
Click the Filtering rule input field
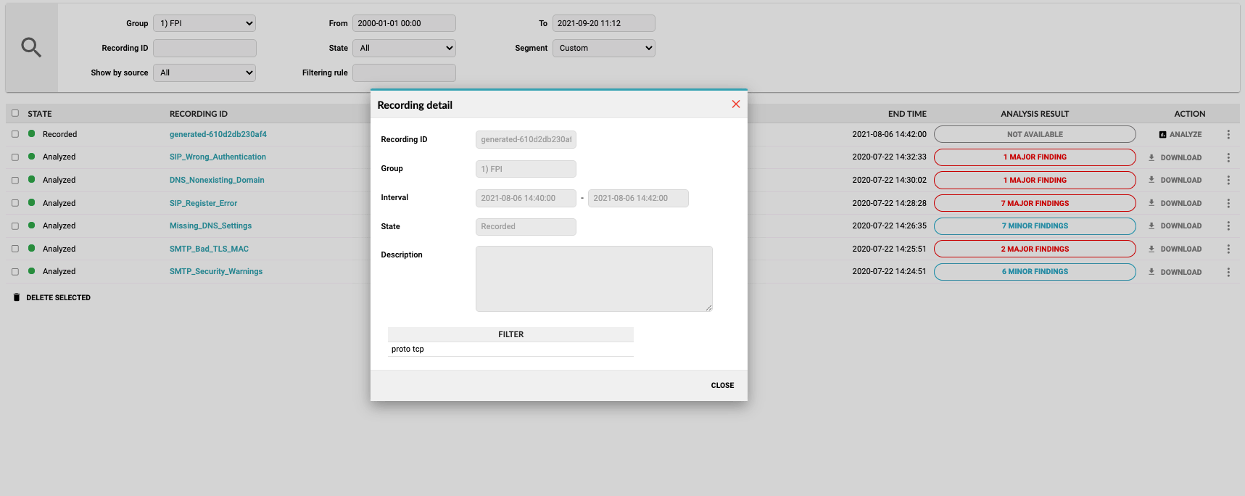(x=404, y=73)
